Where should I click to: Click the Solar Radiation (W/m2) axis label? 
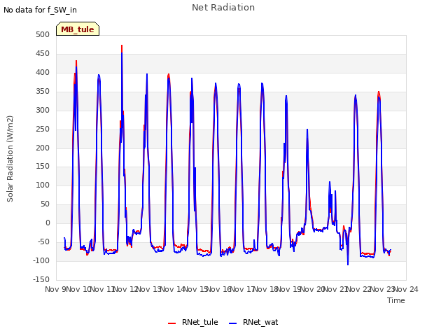(10, 159)
